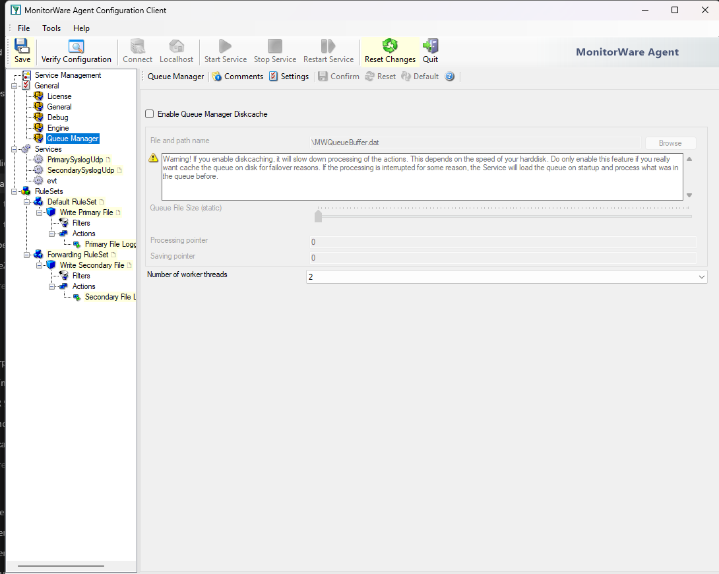
Task: Click the License tree node icon
Action: click(x=38, y=96)
